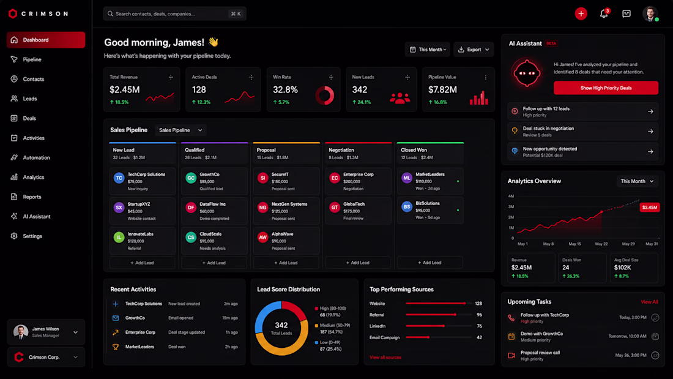Click the Crimson logo icon
673x379 pixels.
13,13
